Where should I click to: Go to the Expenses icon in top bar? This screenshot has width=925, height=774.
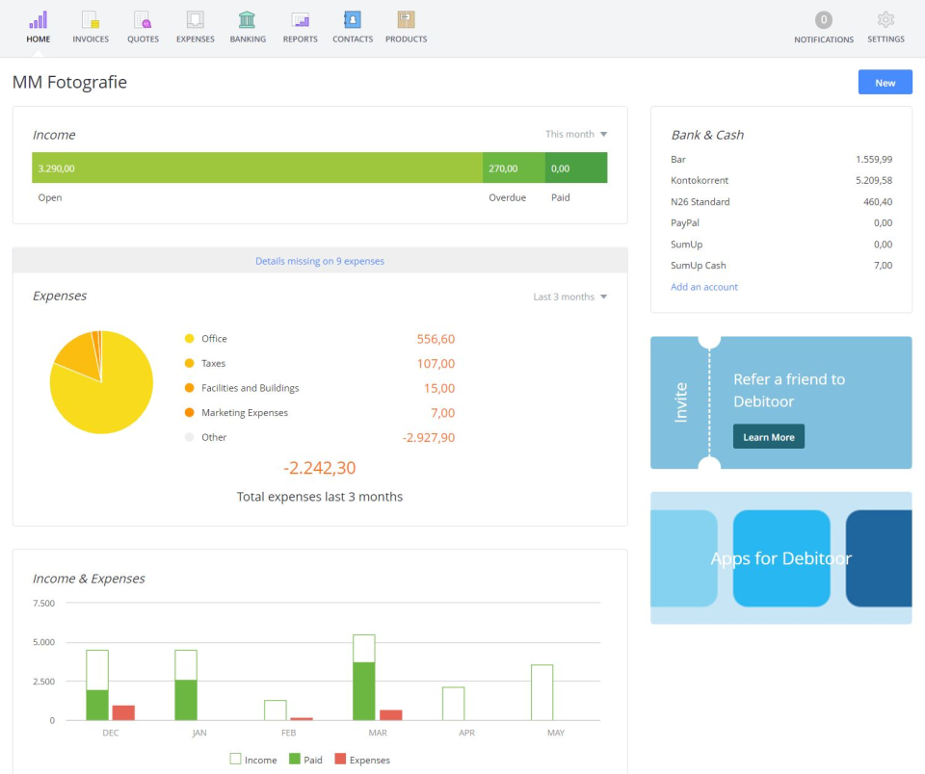195,20
